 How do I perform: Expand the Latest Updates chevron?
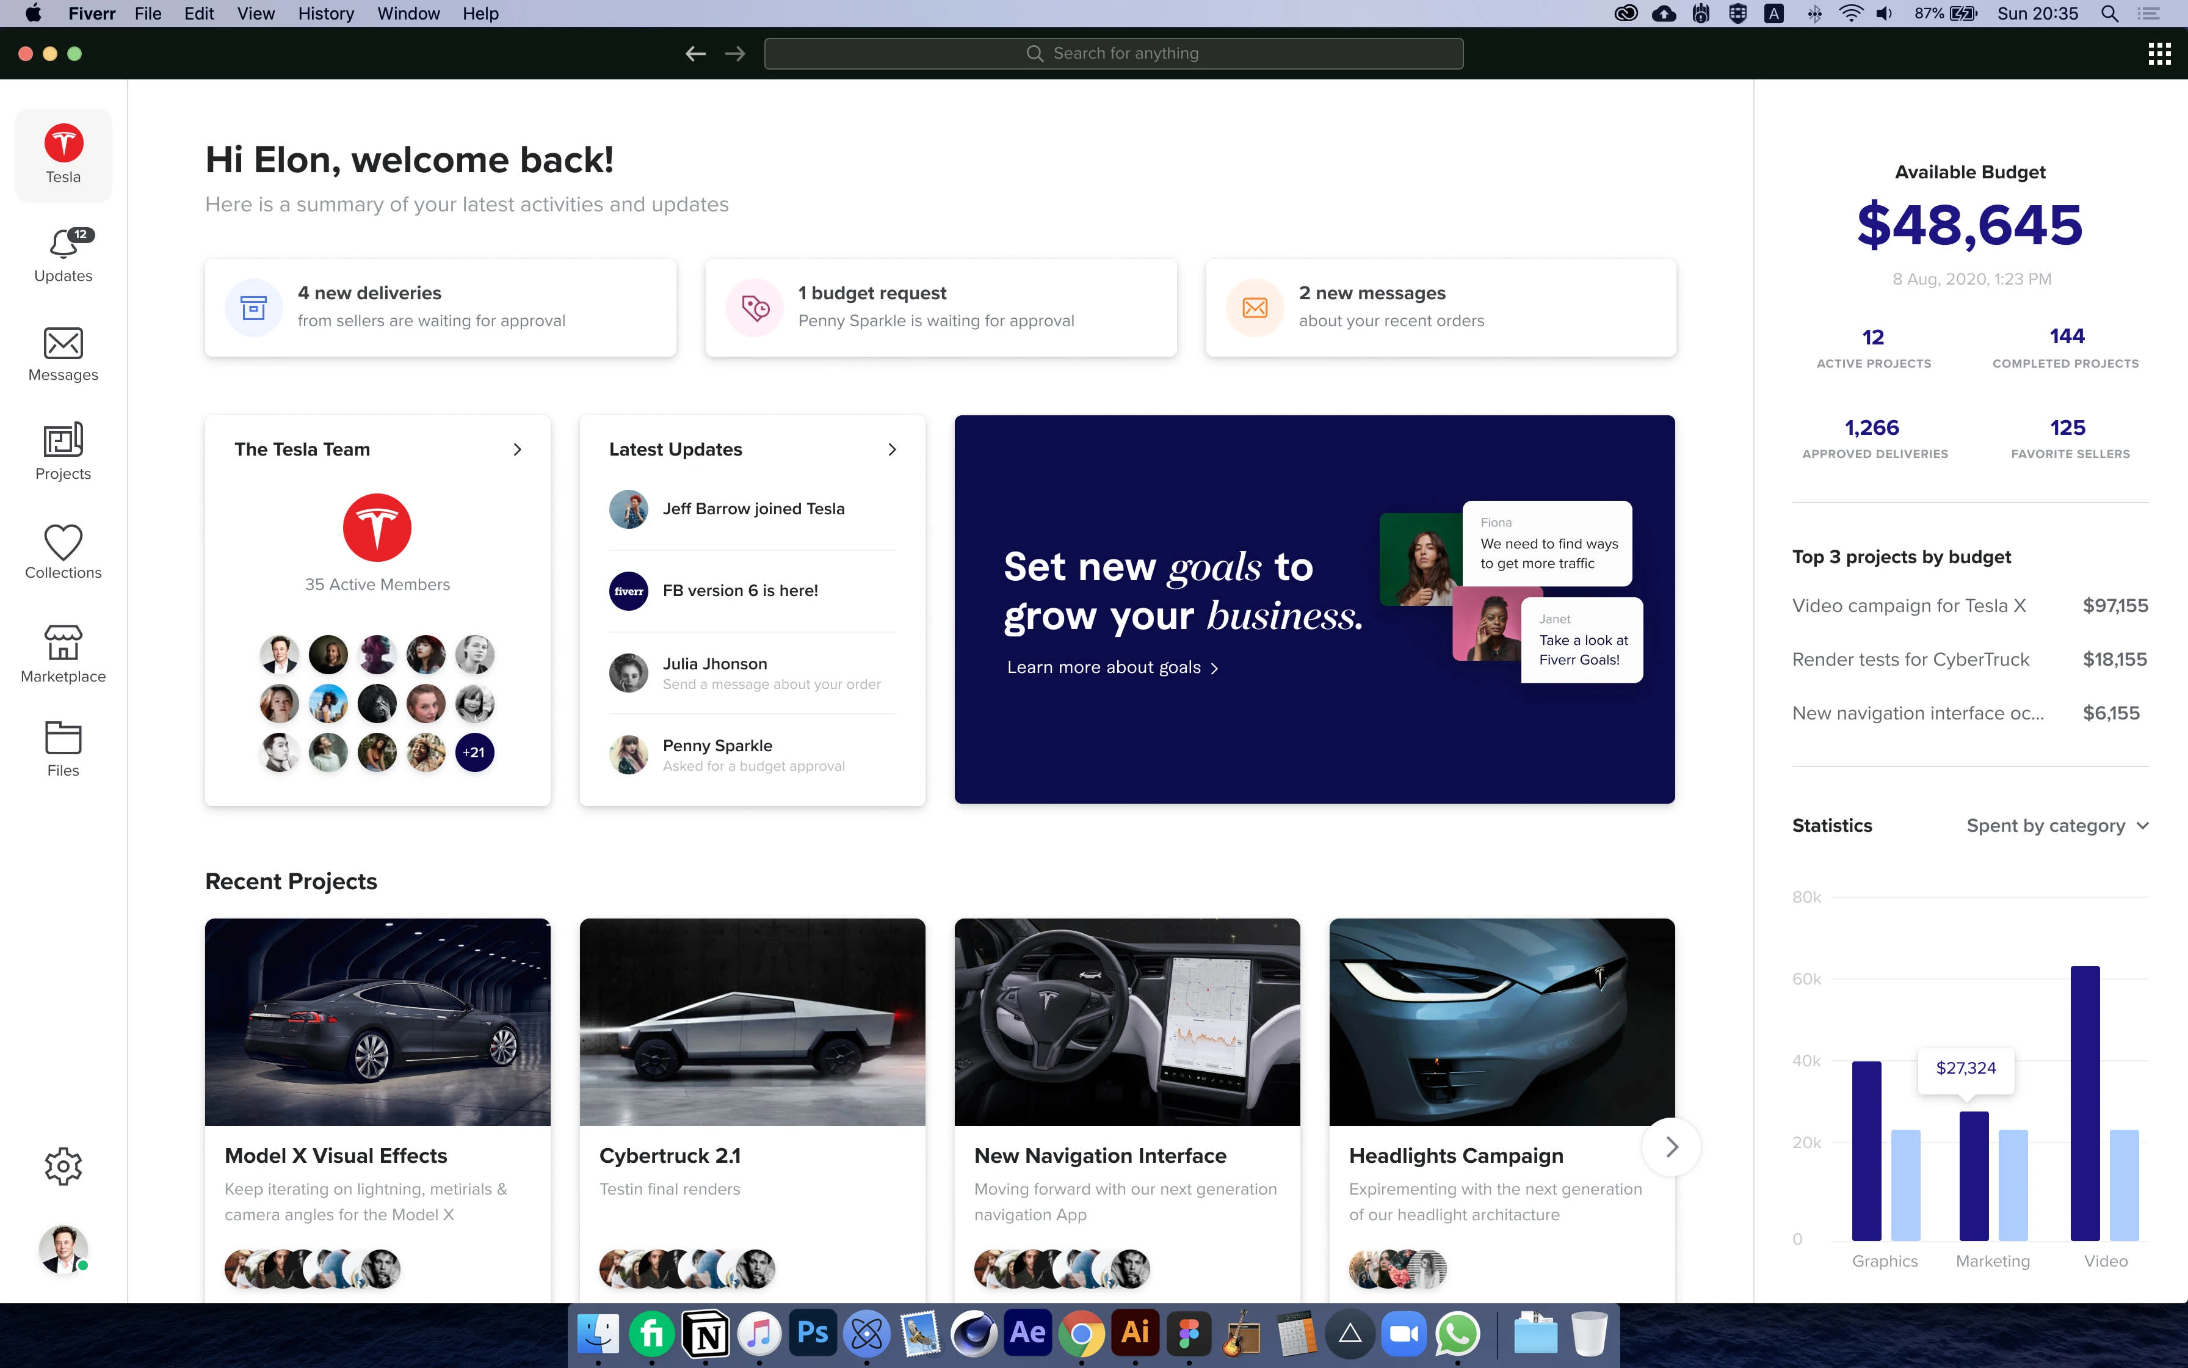coord(893,449)
